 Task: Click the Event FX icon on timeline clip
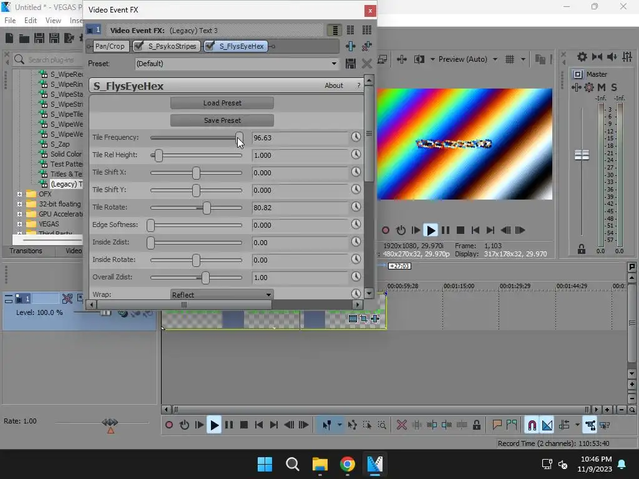(375, 319)
